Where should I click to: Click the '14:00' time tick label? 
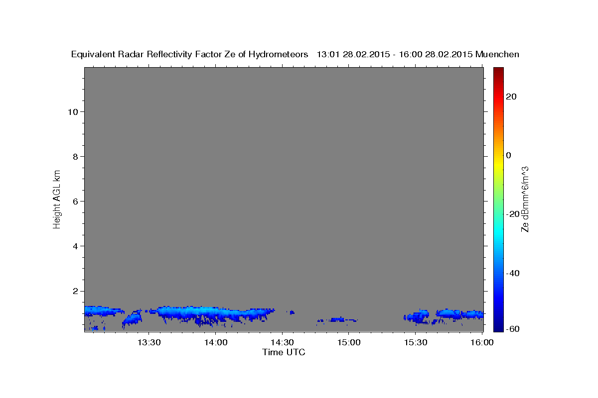[x=215, y=343]
